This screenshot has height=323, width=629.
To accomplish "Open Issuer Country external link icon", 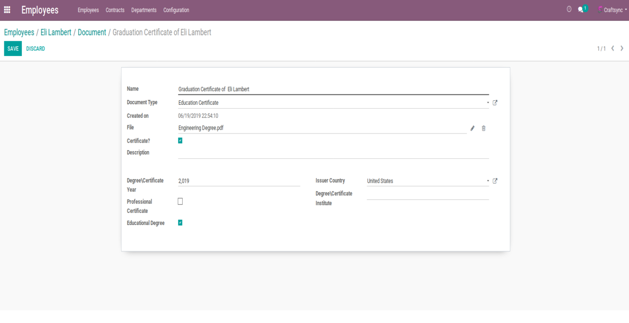I will tap(495, 181).
